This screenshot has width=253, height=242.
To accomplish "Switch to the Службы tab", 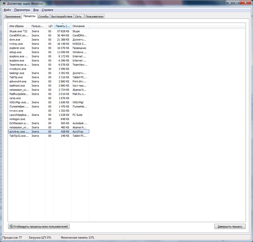I will click(x=44, y=17).
